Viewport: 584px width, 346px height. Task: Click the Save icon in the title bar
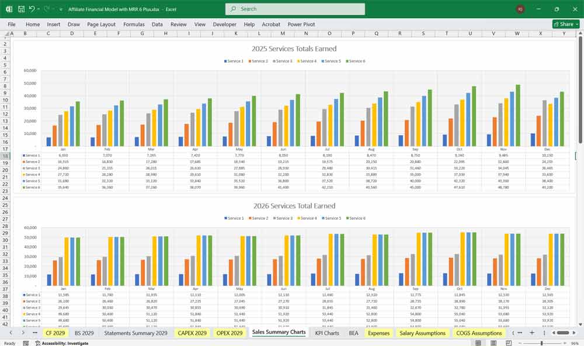pyautogui.click(x=20, y=9)
